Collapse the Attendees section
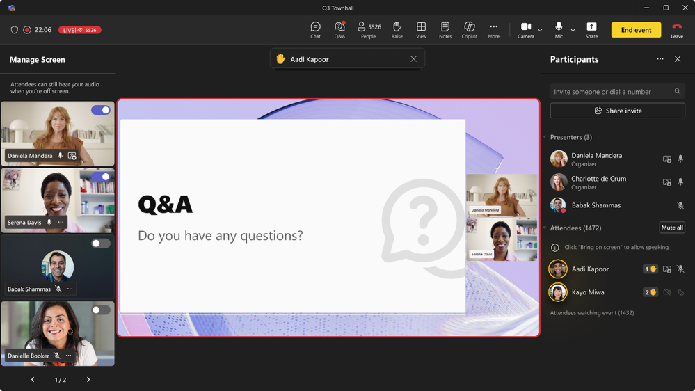The height and width of the screenshot is (391, 695). coord(545,228)
